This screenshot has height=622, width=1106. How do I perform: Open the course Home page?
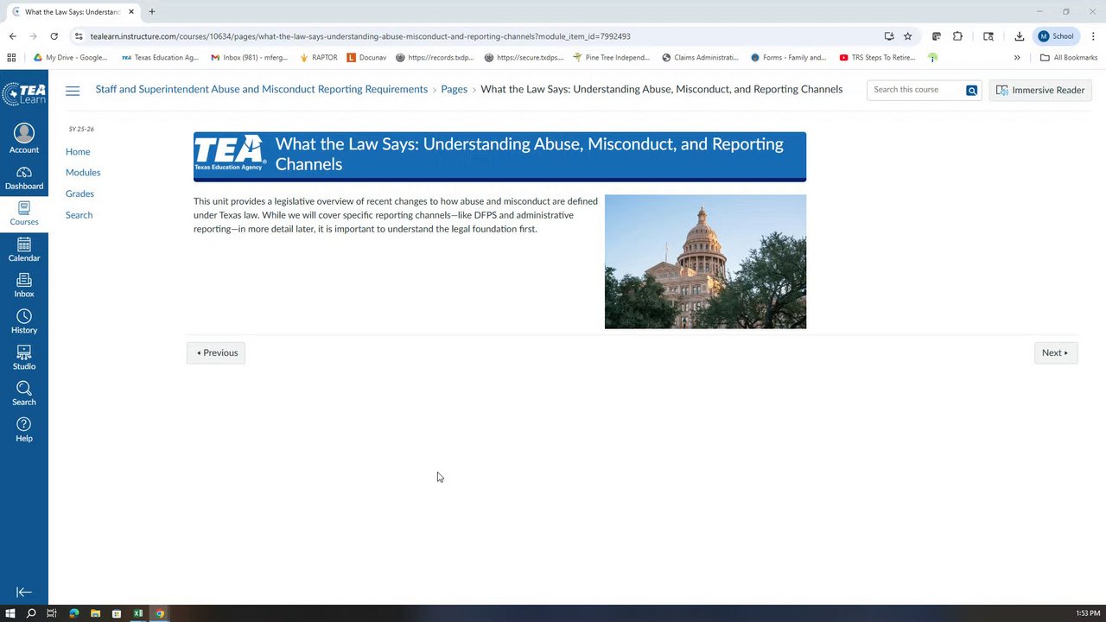(78, 151)
